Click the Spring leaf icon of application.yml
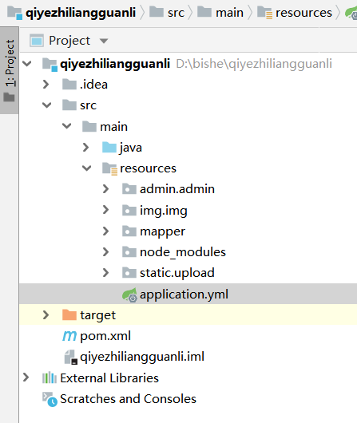This screenshot has width=357, height=423. point(130,295)
